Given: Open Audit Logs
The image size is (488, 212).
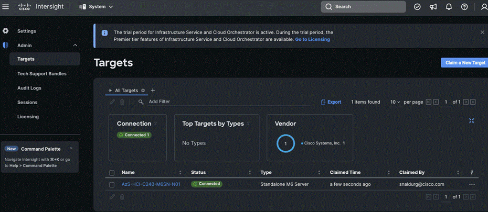Looking at the screenshot, I should point(29,88).
